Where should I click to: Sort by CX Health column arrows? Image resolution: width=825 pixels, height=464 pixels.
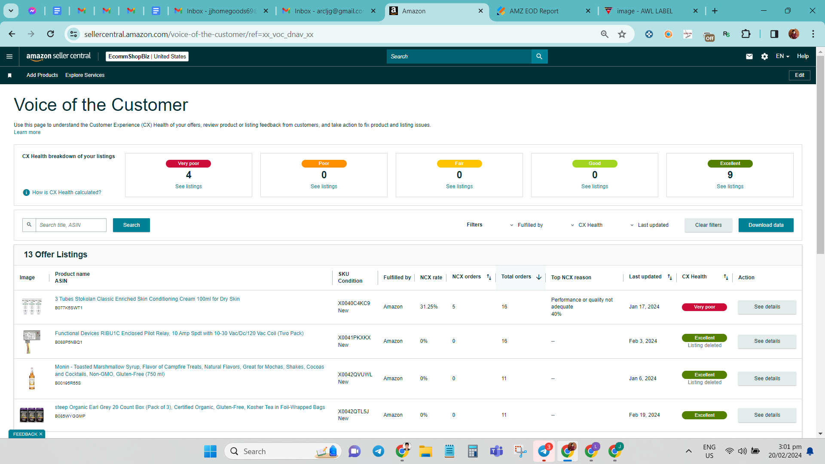tap(726, 277)
